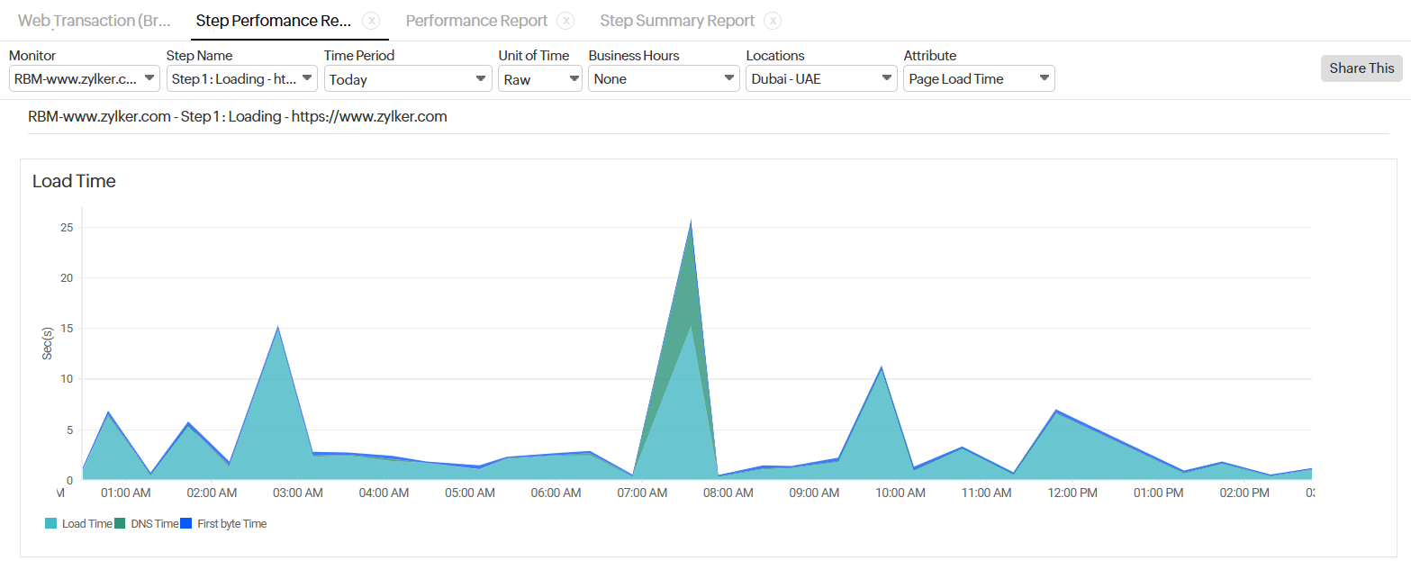Click the RBM-www.zylker.com step title link

(x=237, y=115)
